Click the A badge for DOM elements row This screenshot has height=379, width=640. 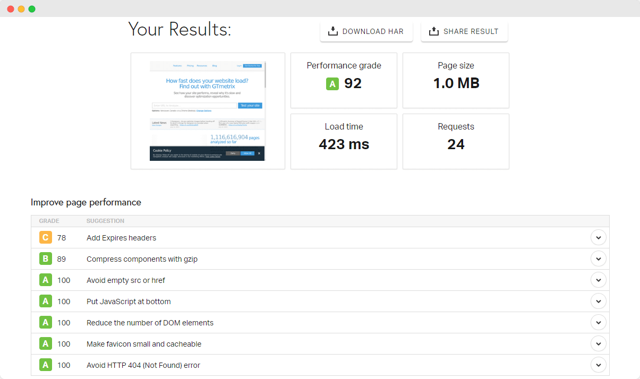coord(46,323)
